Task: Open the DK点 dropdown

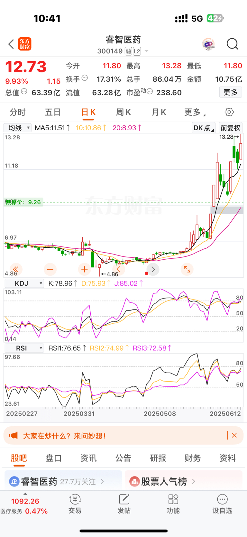Action: pyautogui.click(x=203, y=128)
